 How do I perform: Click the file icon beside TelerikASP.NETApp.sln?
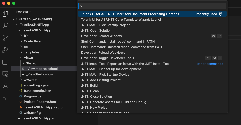click(19, 118)
